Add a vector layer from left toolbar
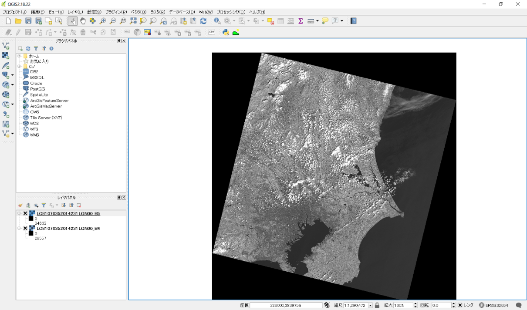Image resolution: width=527 pixels, height=310 pixels. click(6, 45)
